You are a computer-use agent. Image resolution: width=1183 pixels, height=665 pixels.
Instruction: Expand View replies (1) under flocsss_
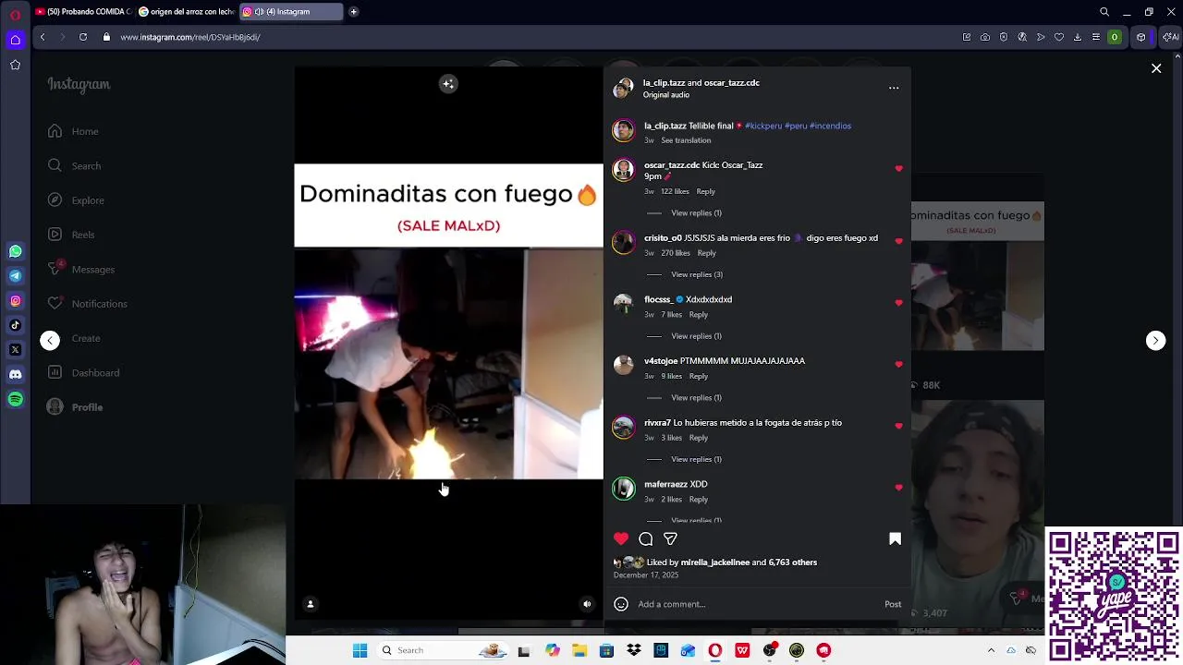pos(696,336)
